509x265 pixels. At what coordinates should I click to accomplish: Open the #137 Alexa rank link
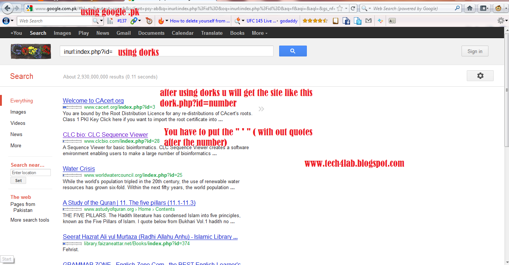point(122,21)
